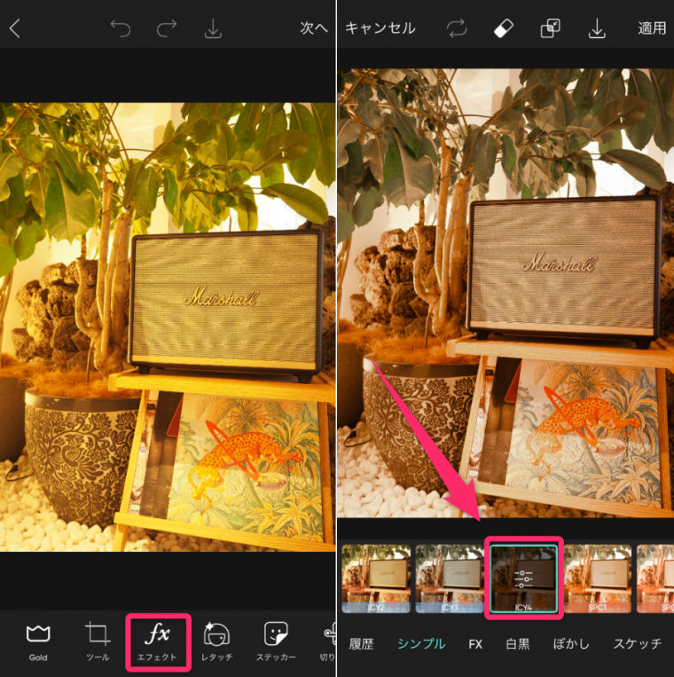Open ICY4 filter adjustment sliders
The image size is (674, 677).
[x=523, y=578]
